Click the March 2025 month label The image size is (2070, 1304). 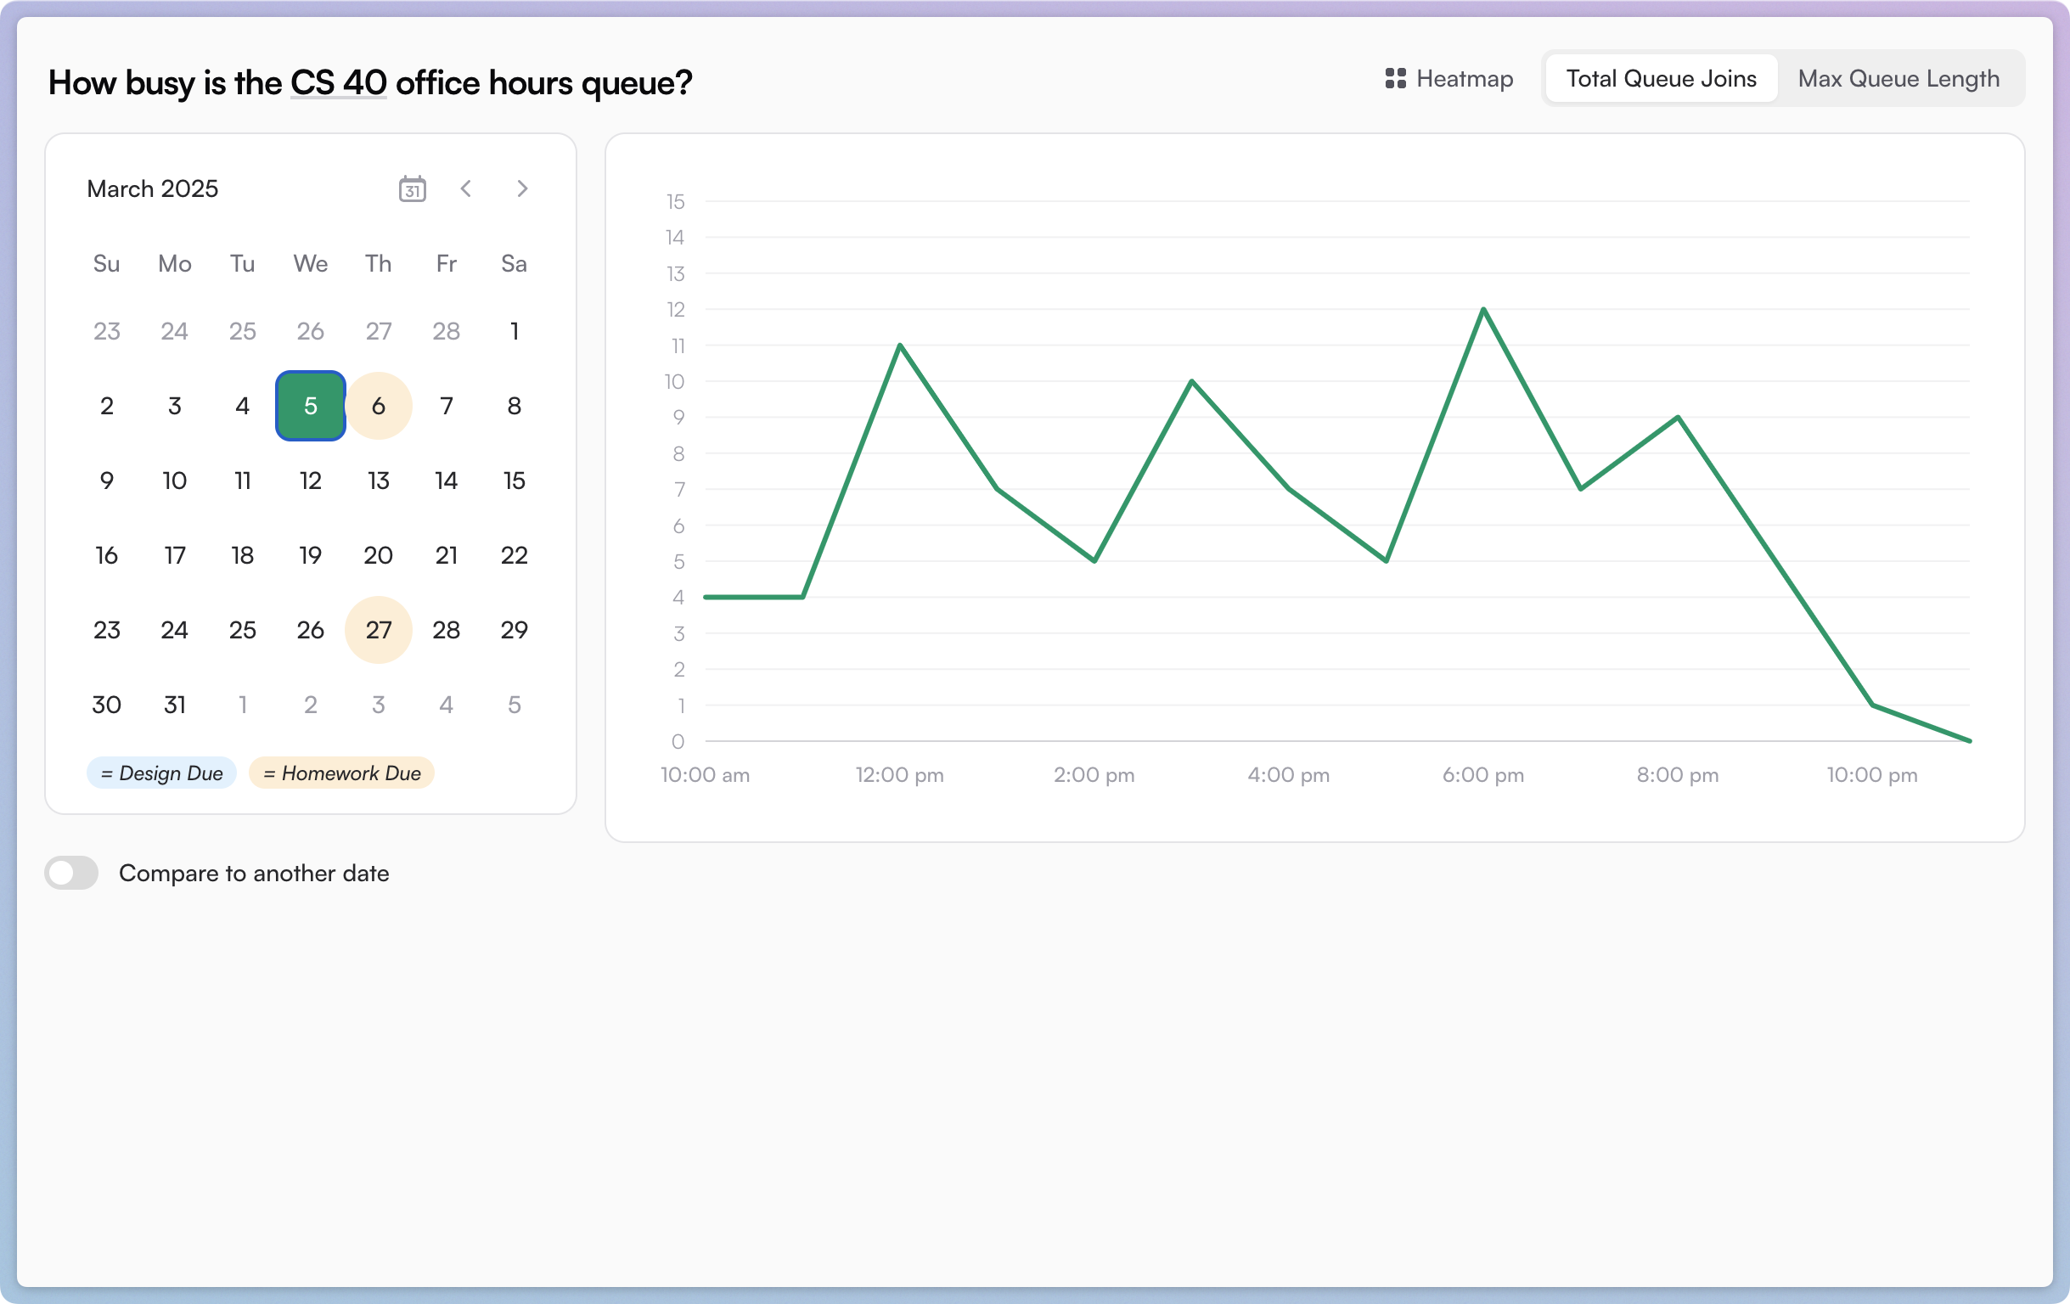coord(152,188)
